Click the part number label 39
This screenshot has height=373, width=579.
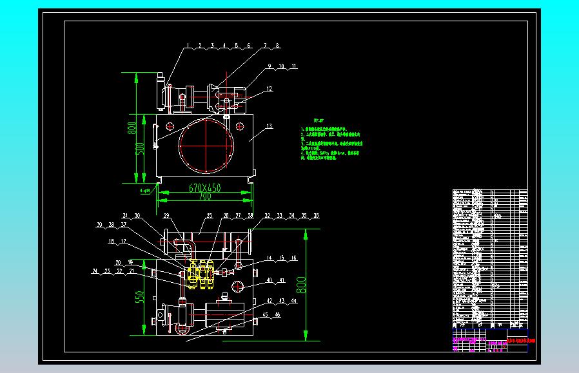coord(99,224)
